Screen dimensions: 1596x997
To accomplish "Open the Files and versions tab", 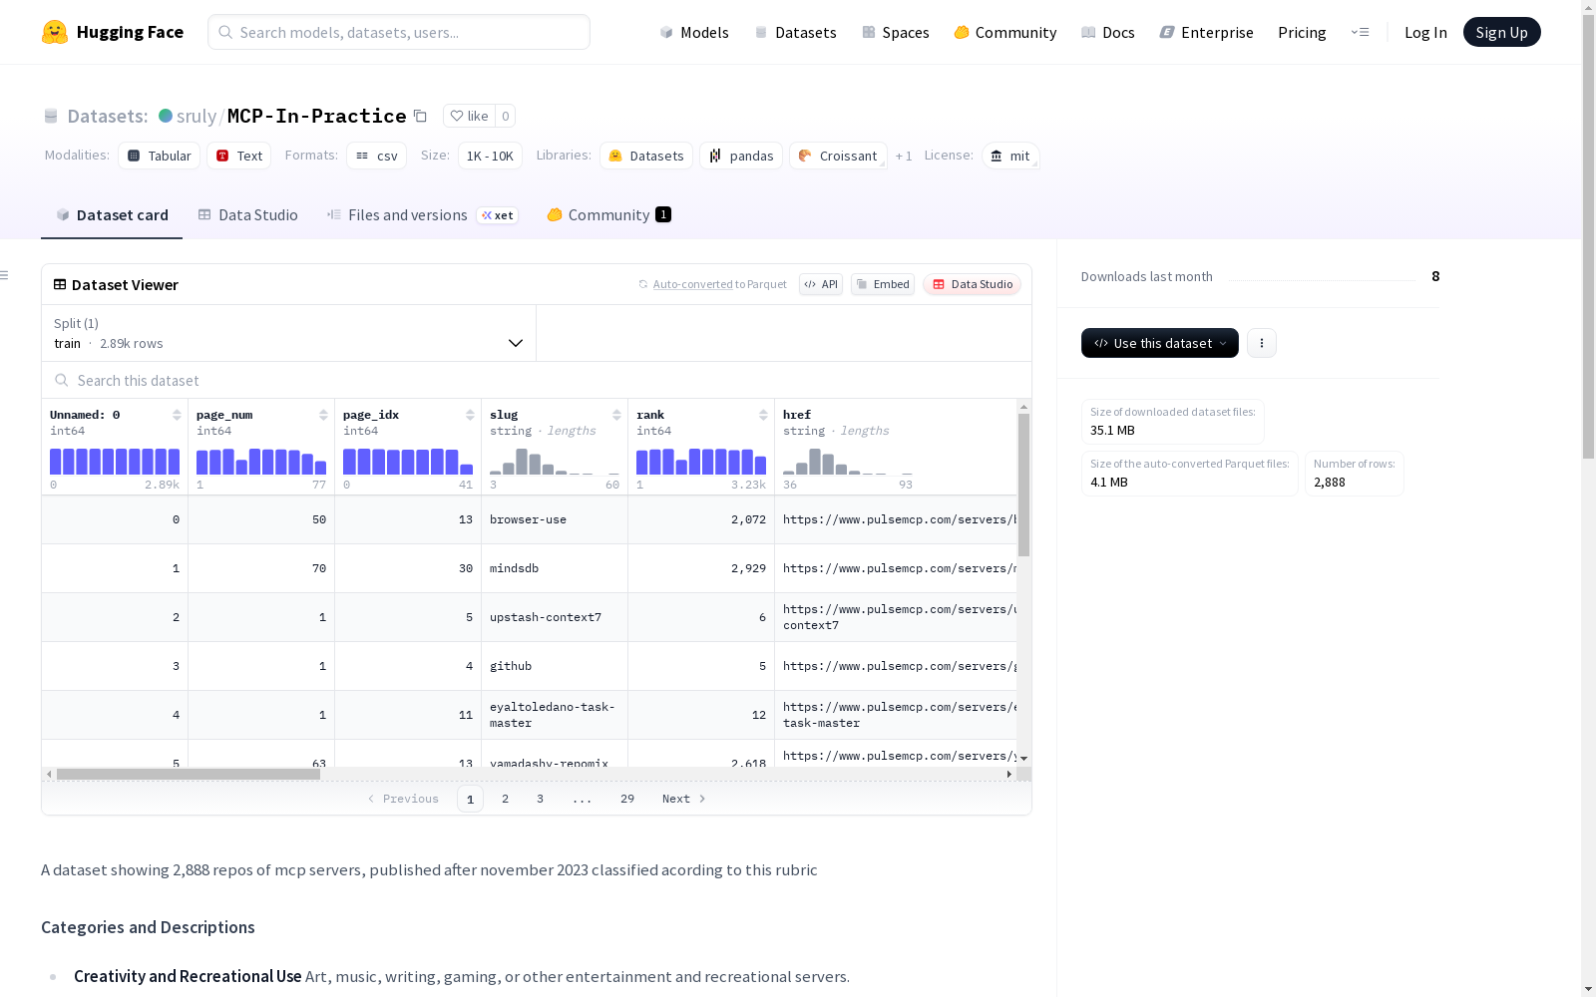I will pyautogui.click(x=422, y=215).
